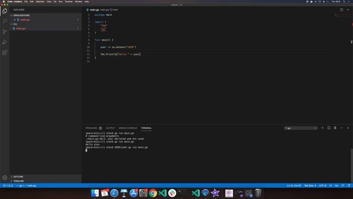Close main.go in Open Editors list
Screen dimensions: 353x199
[x=15, y=20]
